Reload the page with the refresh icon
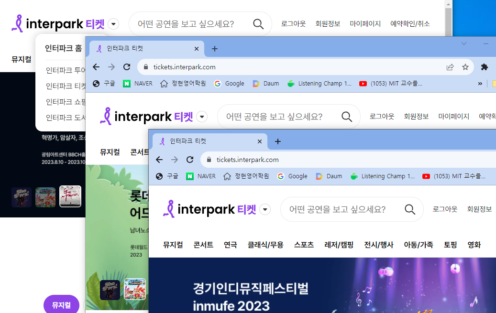The width and height of the screenshot is (496, 313). [x=190, y=160]
